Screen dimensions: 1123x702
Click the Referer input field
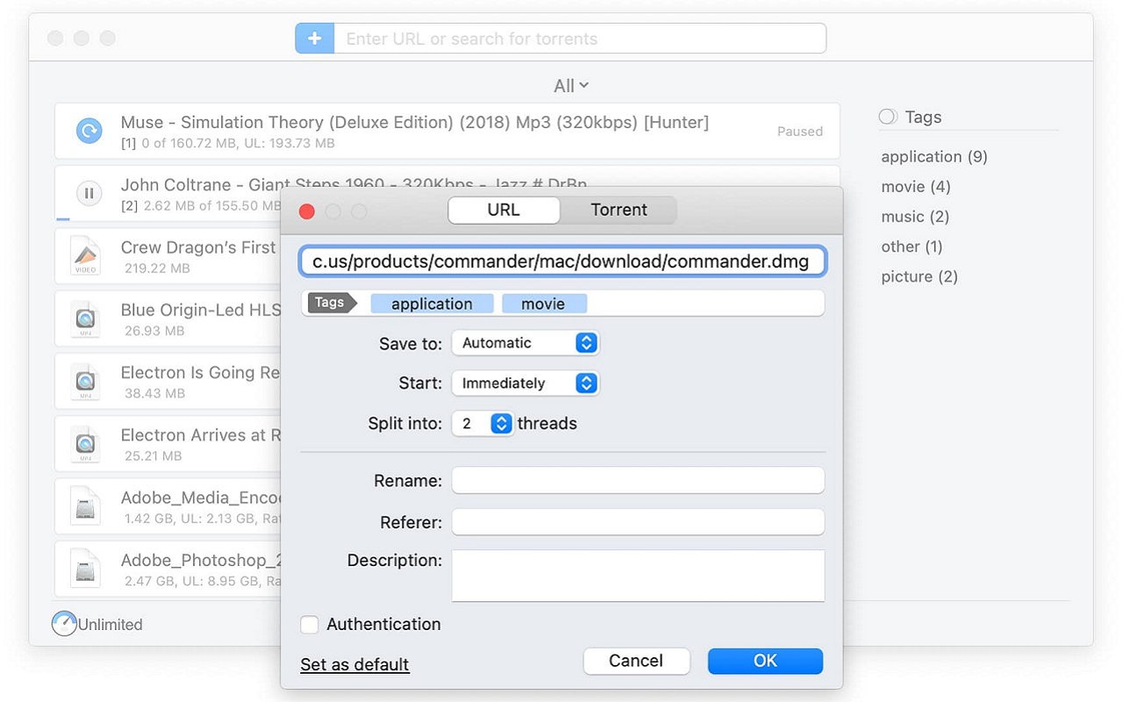pyautogui.click(x=638, y=522)
